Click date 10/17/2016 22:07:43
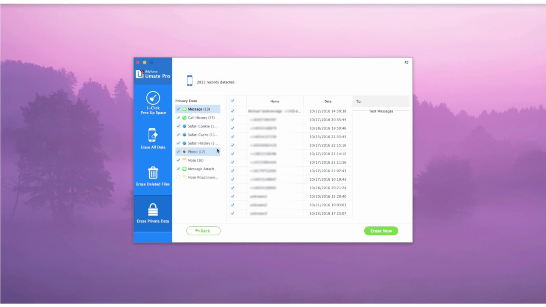The width and height of the screenshot is (546, 307). tap(328, 171)
